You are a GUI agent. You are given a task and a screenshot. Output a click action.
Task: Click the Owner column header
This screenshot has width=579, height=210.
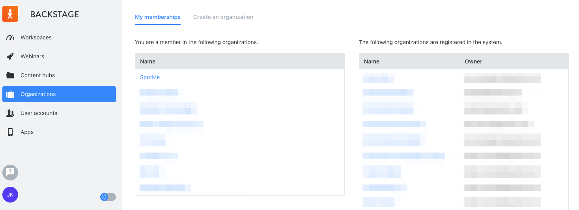pyautogui.click(x=474, y=61)
